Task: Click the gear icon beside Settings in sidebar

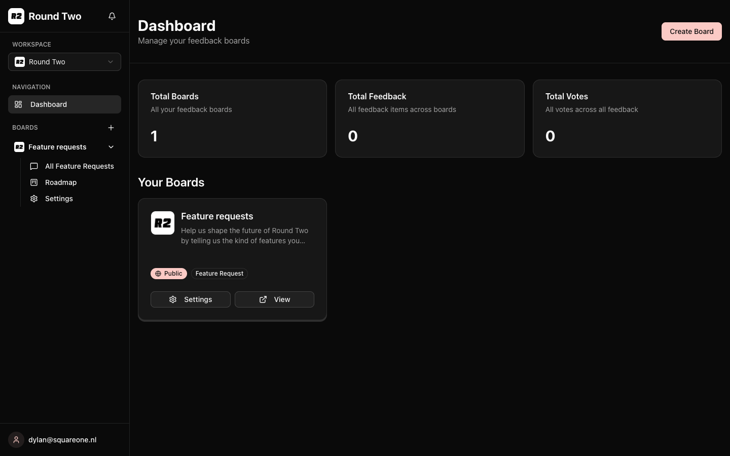Action: pos(33,199)
